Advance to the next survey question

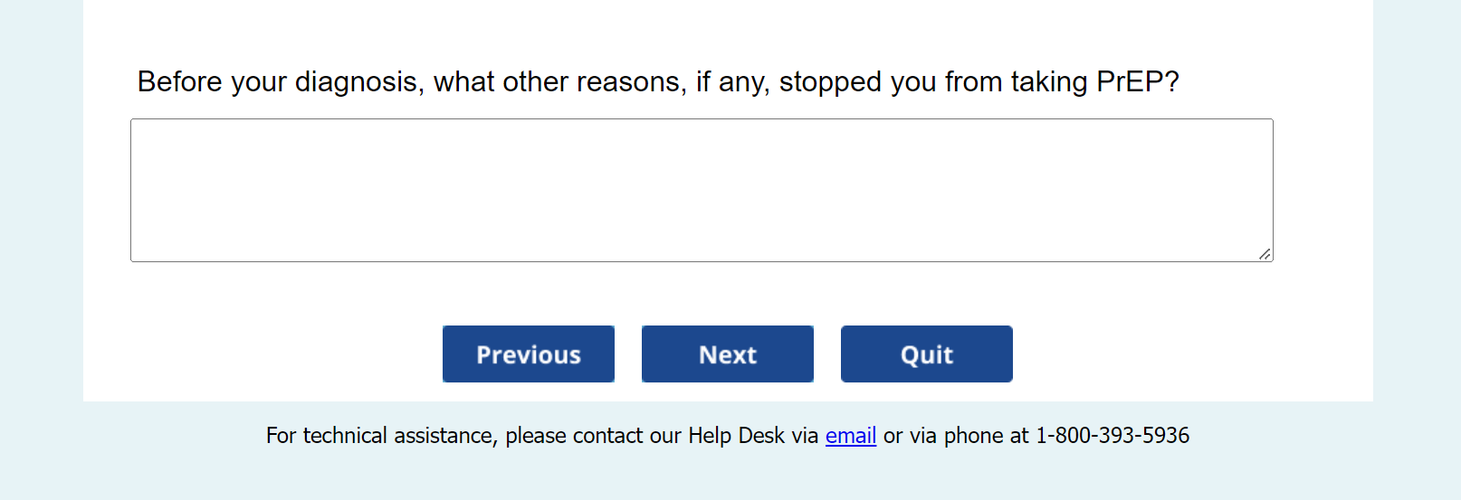[x=728, y=354]
